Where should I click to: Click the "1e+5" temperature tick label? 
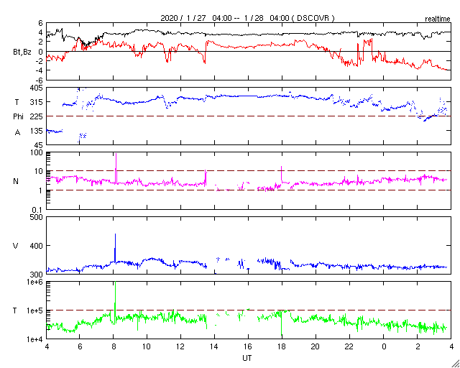(34, 310)
